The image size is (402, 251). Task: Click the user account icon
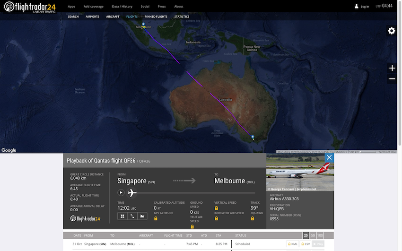point(356,7)
